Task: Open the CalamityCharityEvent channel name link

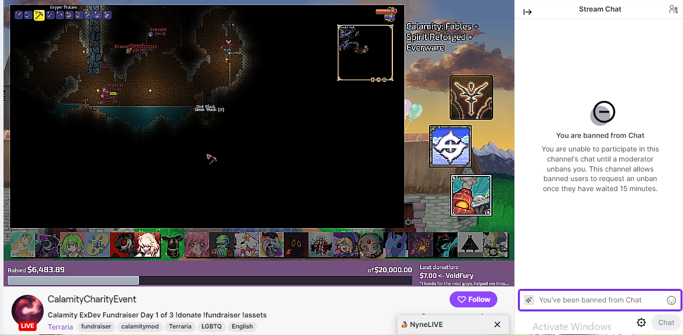Action: (x=92, y=299)
